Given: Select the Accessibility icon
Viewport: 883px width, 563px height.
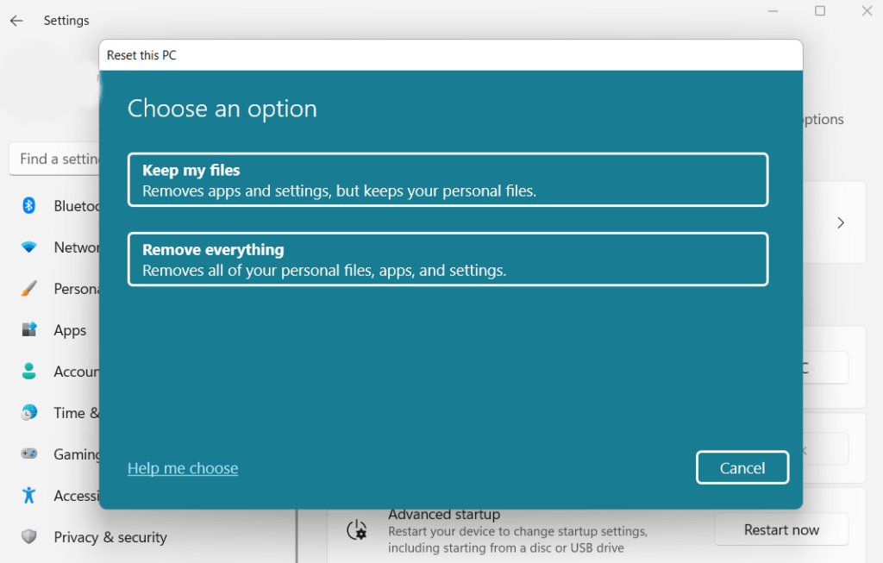Looking at the screenshot, I should pyautogui.click(x=27, y=495).
